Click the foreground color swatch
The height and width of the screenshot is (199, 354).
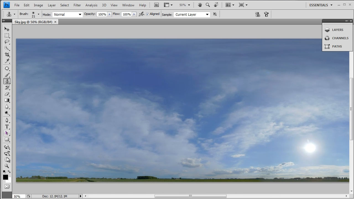(x=5, y=177)
